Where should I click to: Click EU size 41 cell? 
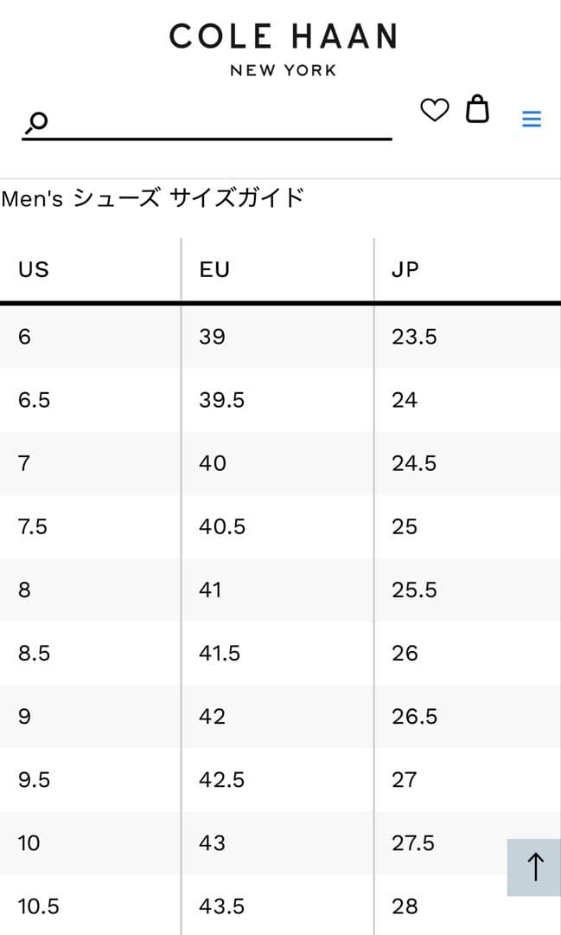click(x=210, y=590)
